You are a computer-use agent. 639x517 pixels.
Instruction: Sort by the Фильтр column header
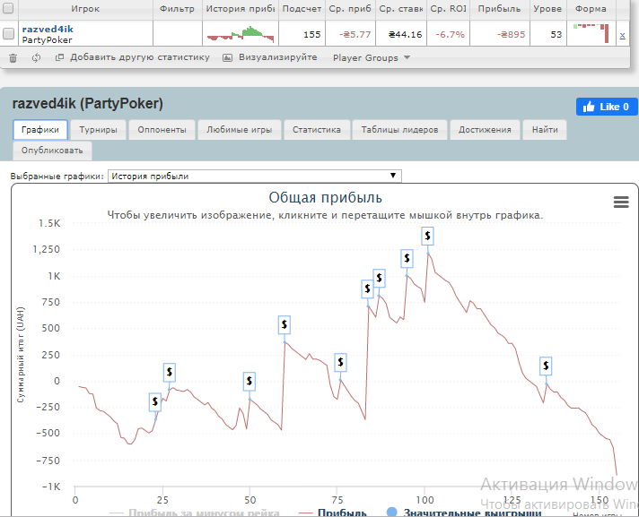[x=178, y=9]
